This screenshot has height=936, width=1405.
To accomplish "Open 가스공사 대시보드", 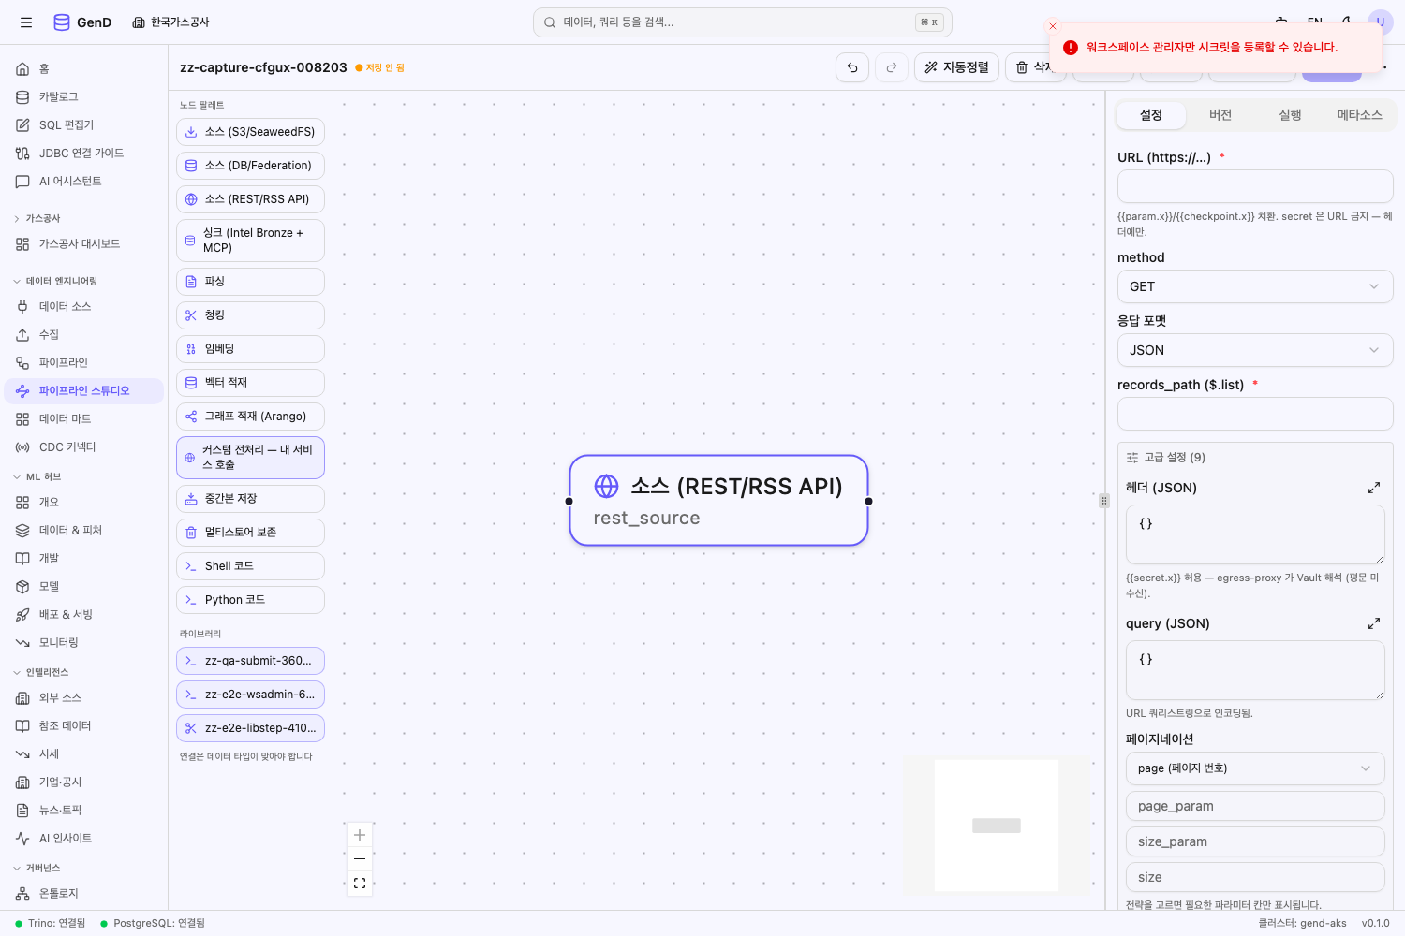I will [84, 244].
